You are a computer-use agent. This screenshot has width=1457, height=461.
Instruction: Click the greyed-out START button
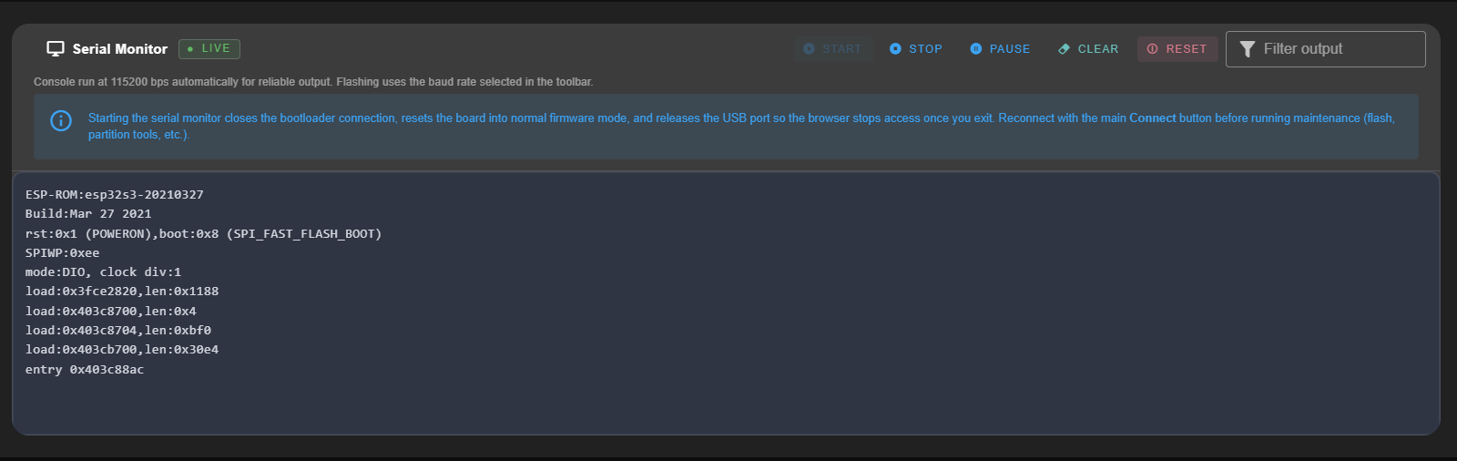(x=832, y=49)
